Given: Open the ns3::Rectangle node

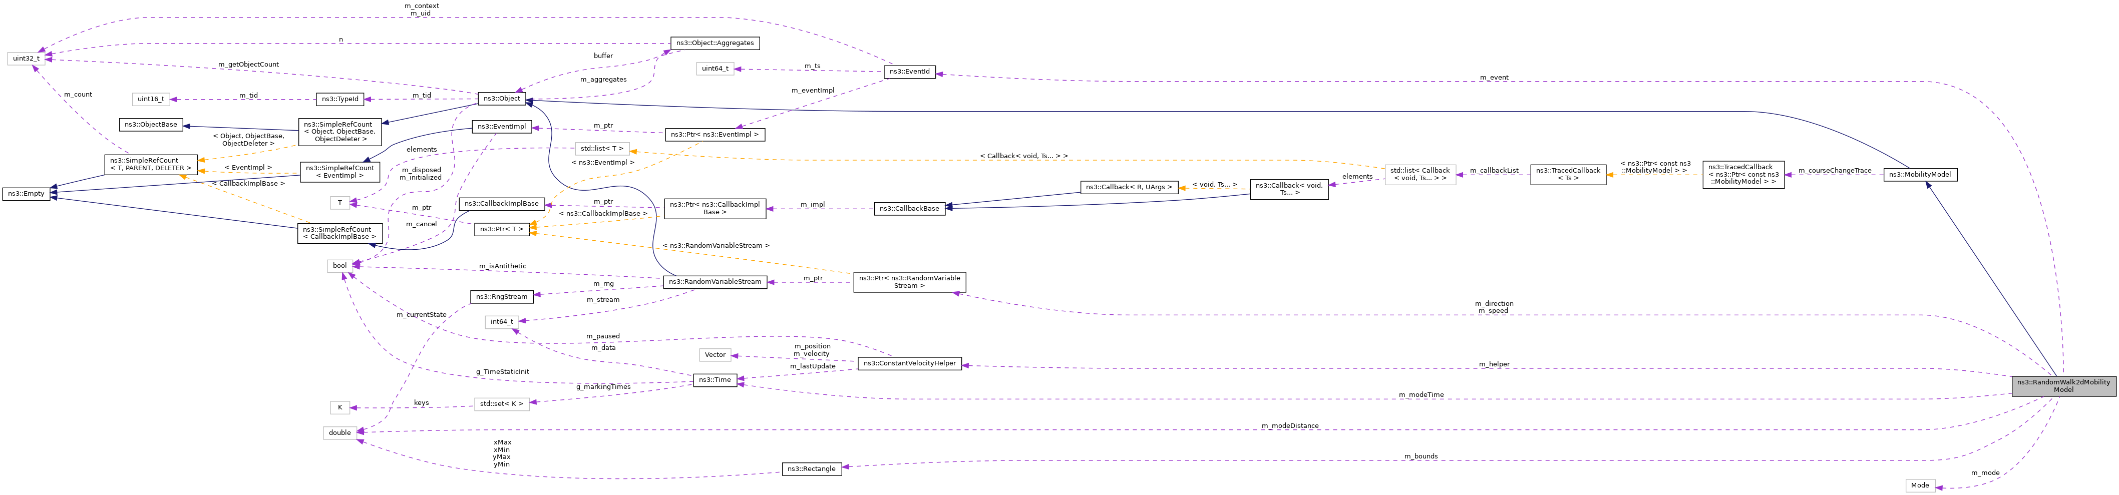Looking at the screenshot, I should tap(811, 468).
